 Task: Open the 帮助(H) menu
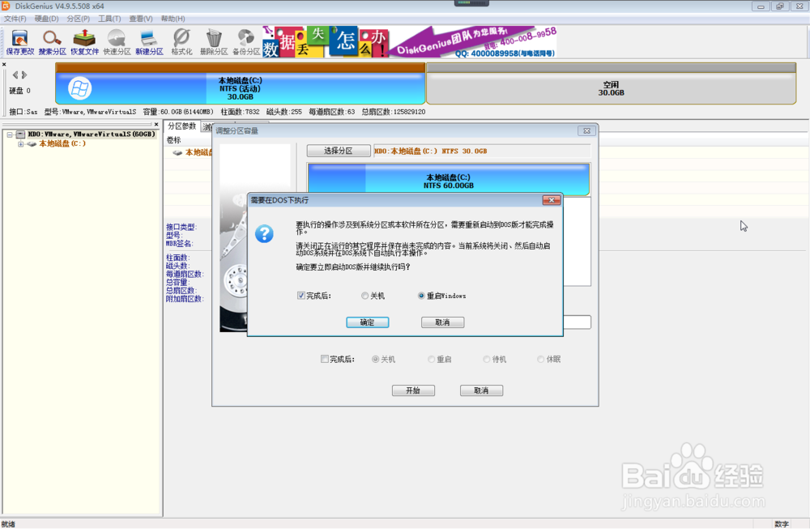173,19
